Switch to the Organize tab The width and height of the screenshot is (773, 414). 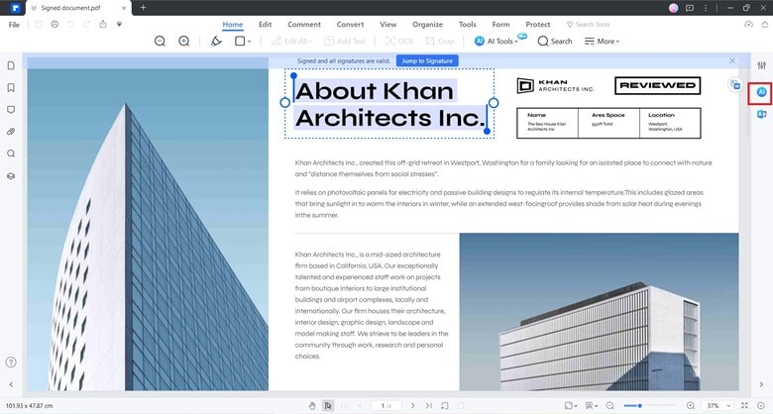[x=427, y=24]
